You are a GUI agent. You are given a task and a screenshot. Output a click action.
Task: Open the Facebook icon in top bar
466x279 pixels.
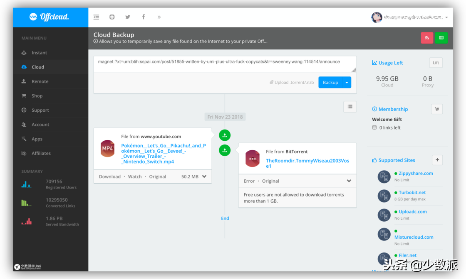pyautogui.click(x=144, y=17)
